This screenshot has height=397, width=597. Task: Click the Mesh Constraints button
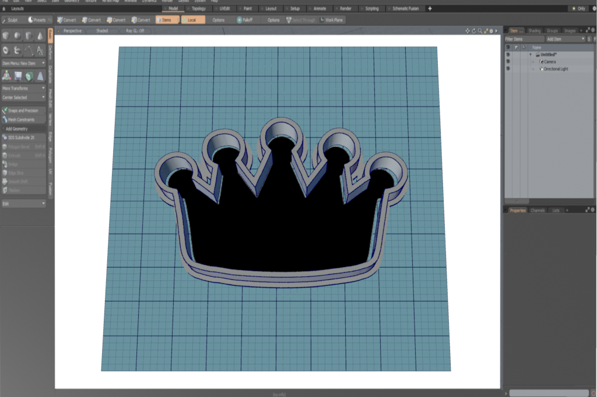click(x=23, y=120)
